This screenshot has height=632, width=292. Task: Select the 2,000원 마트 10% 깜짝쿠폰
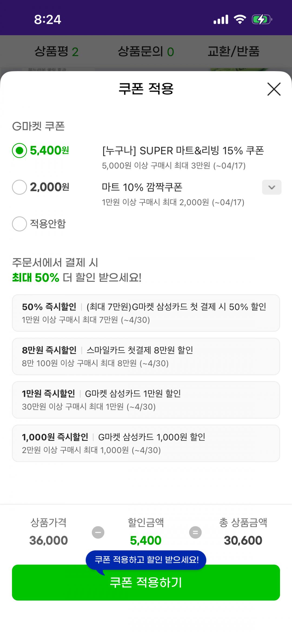19,187
